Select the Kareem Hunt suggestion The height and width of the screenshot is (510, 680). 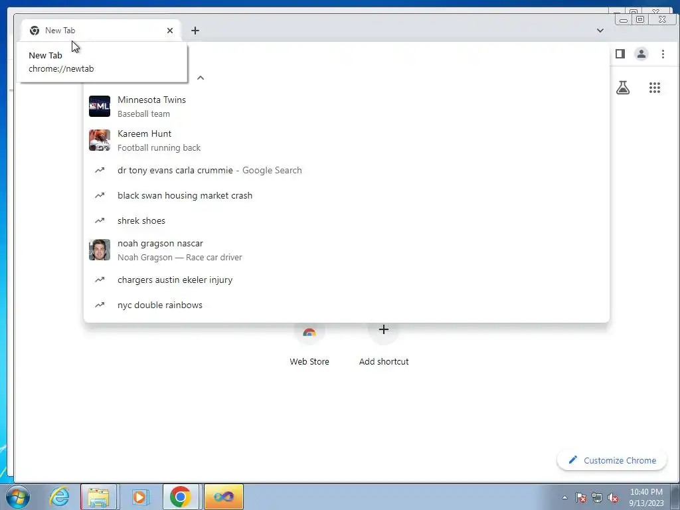pos(346,140)
